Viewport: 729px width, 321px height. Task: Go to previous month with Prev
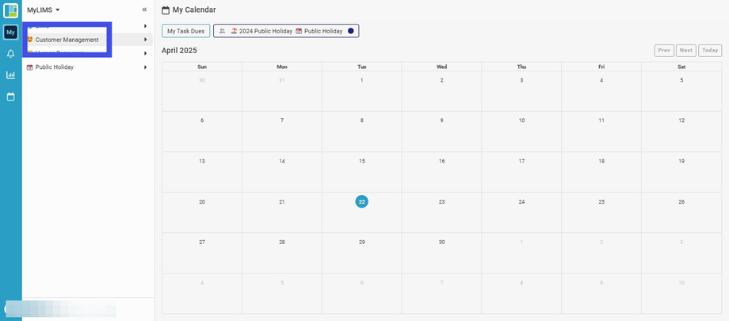[664, 50]
